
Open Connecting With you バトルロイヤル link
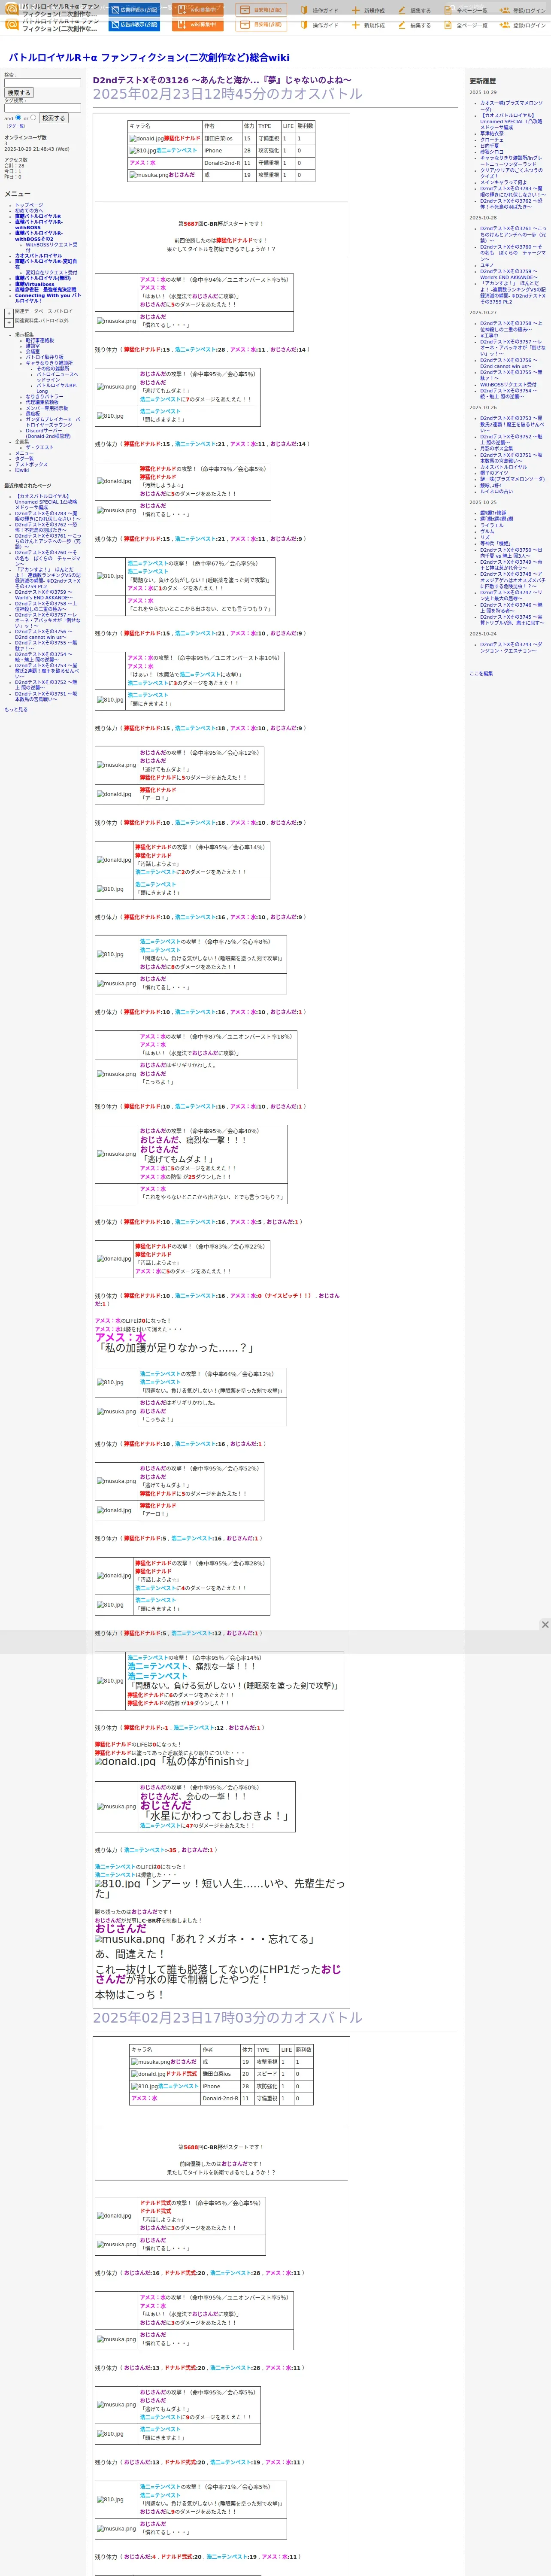[x=47, y=298]
